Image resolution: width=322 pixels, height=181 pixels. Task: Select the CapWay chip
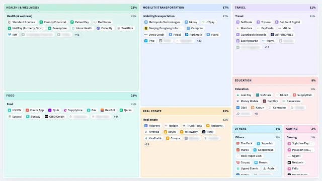point(271,101)
